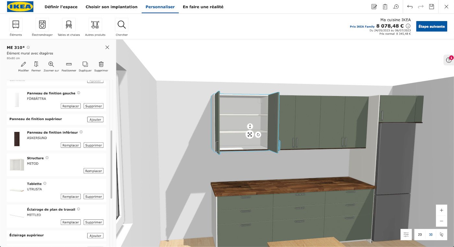
Task: Duplicate the cabinet with Dupliquer
Action: pos(85,66)
